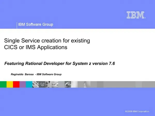
Task: Click the text "CICS or IMS Applications"
Action: tap(36, 47)
